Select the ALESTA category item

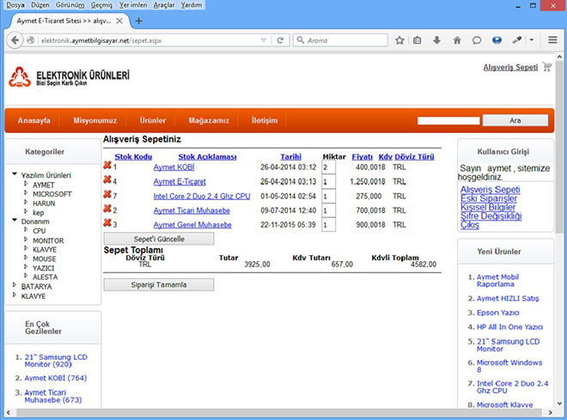[46, 277]
